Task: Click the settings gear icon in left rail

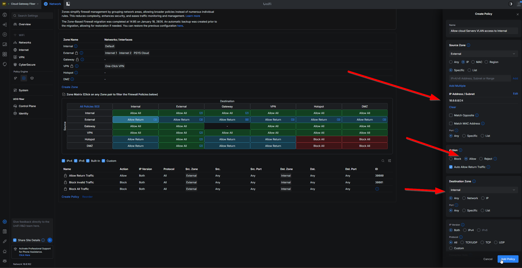Action: 5,222
